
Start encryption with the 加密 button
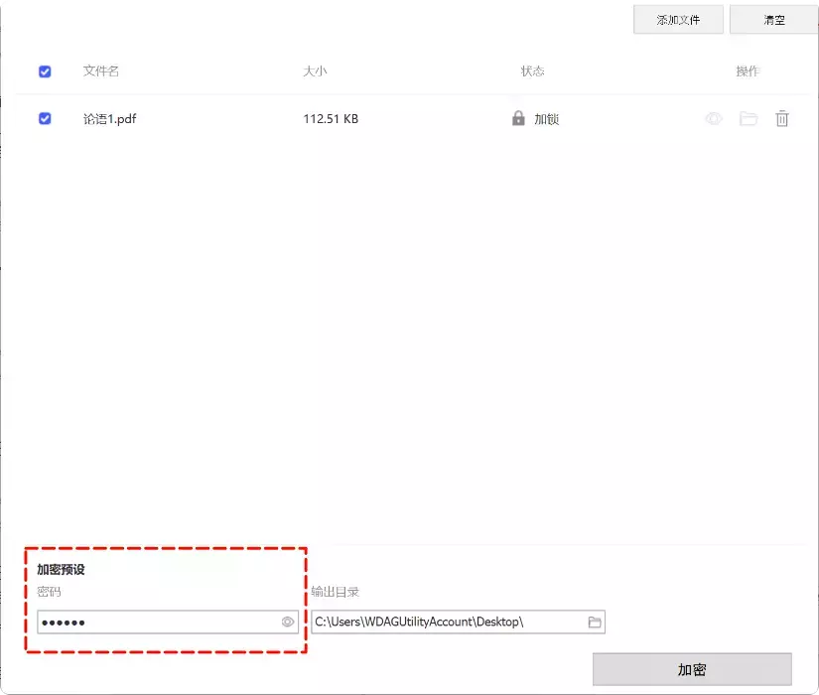click(692, 669)
